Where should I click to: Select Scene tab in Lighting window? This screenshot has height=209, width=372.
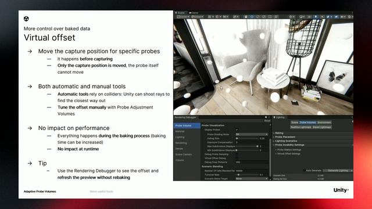[x=295, y=122]
